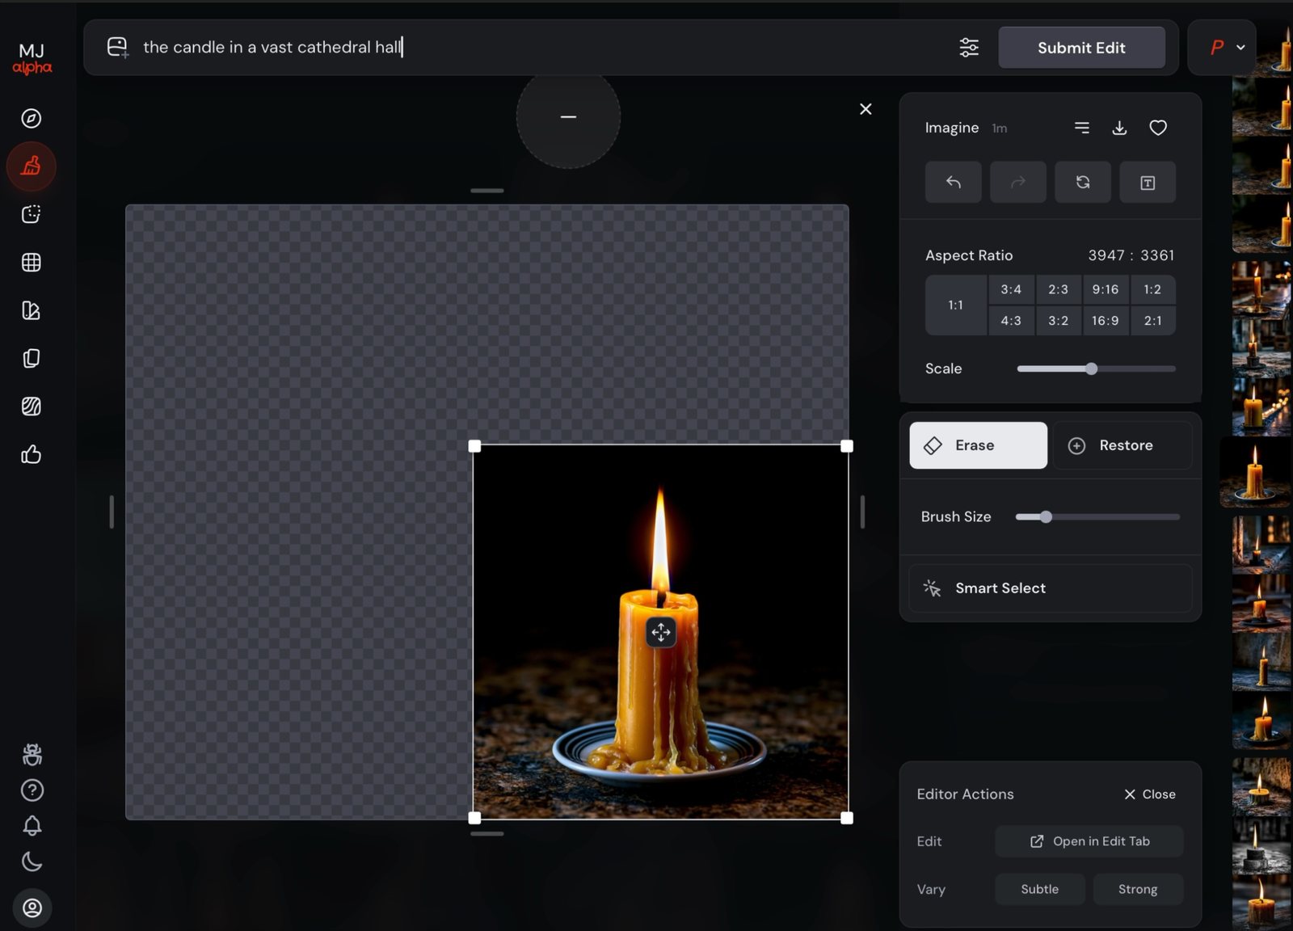This screenshot has height=931, width=1293.
Task: Select the 1:2 aspect ratio
Action: 1152,289
